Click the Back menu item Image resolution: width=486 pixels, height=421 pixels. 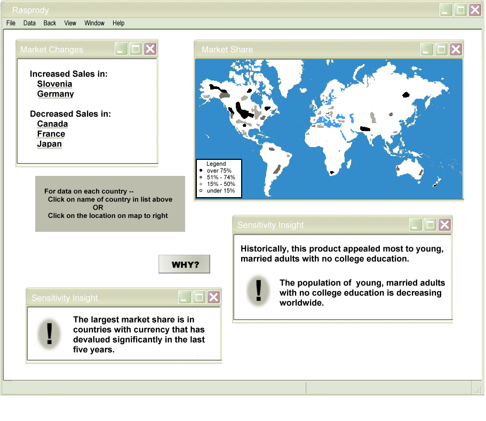(x=50, y=23)
